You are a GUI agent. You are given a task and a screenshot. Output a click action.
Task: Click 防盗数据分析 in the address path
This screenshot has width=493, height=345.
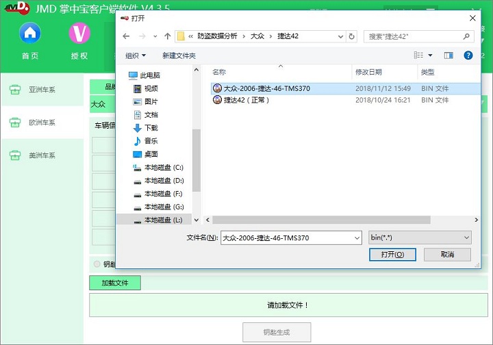[217, 36]
